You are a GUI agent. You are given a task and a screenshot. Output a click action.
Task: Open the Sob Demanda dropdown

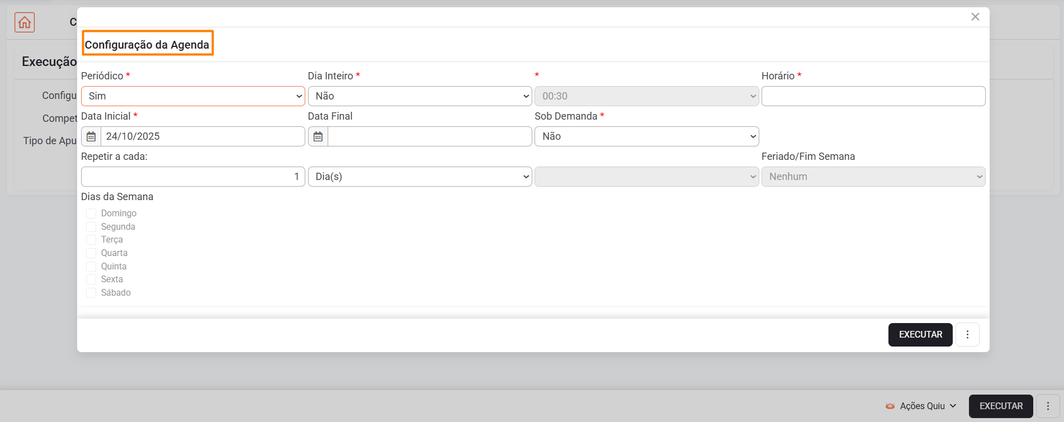click(x=646, y=136)
